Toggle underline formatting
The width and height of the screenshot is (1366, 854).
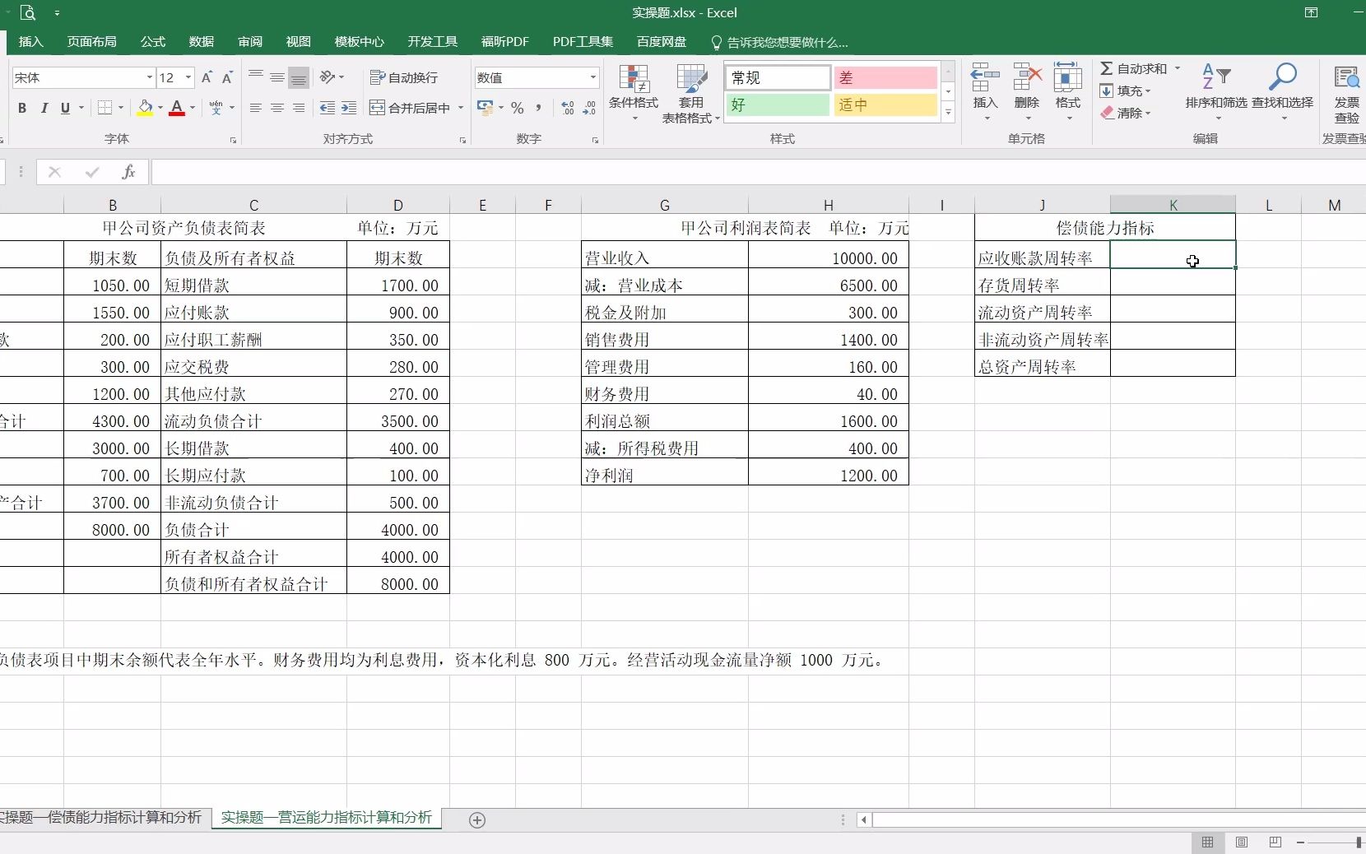[65, 108]
